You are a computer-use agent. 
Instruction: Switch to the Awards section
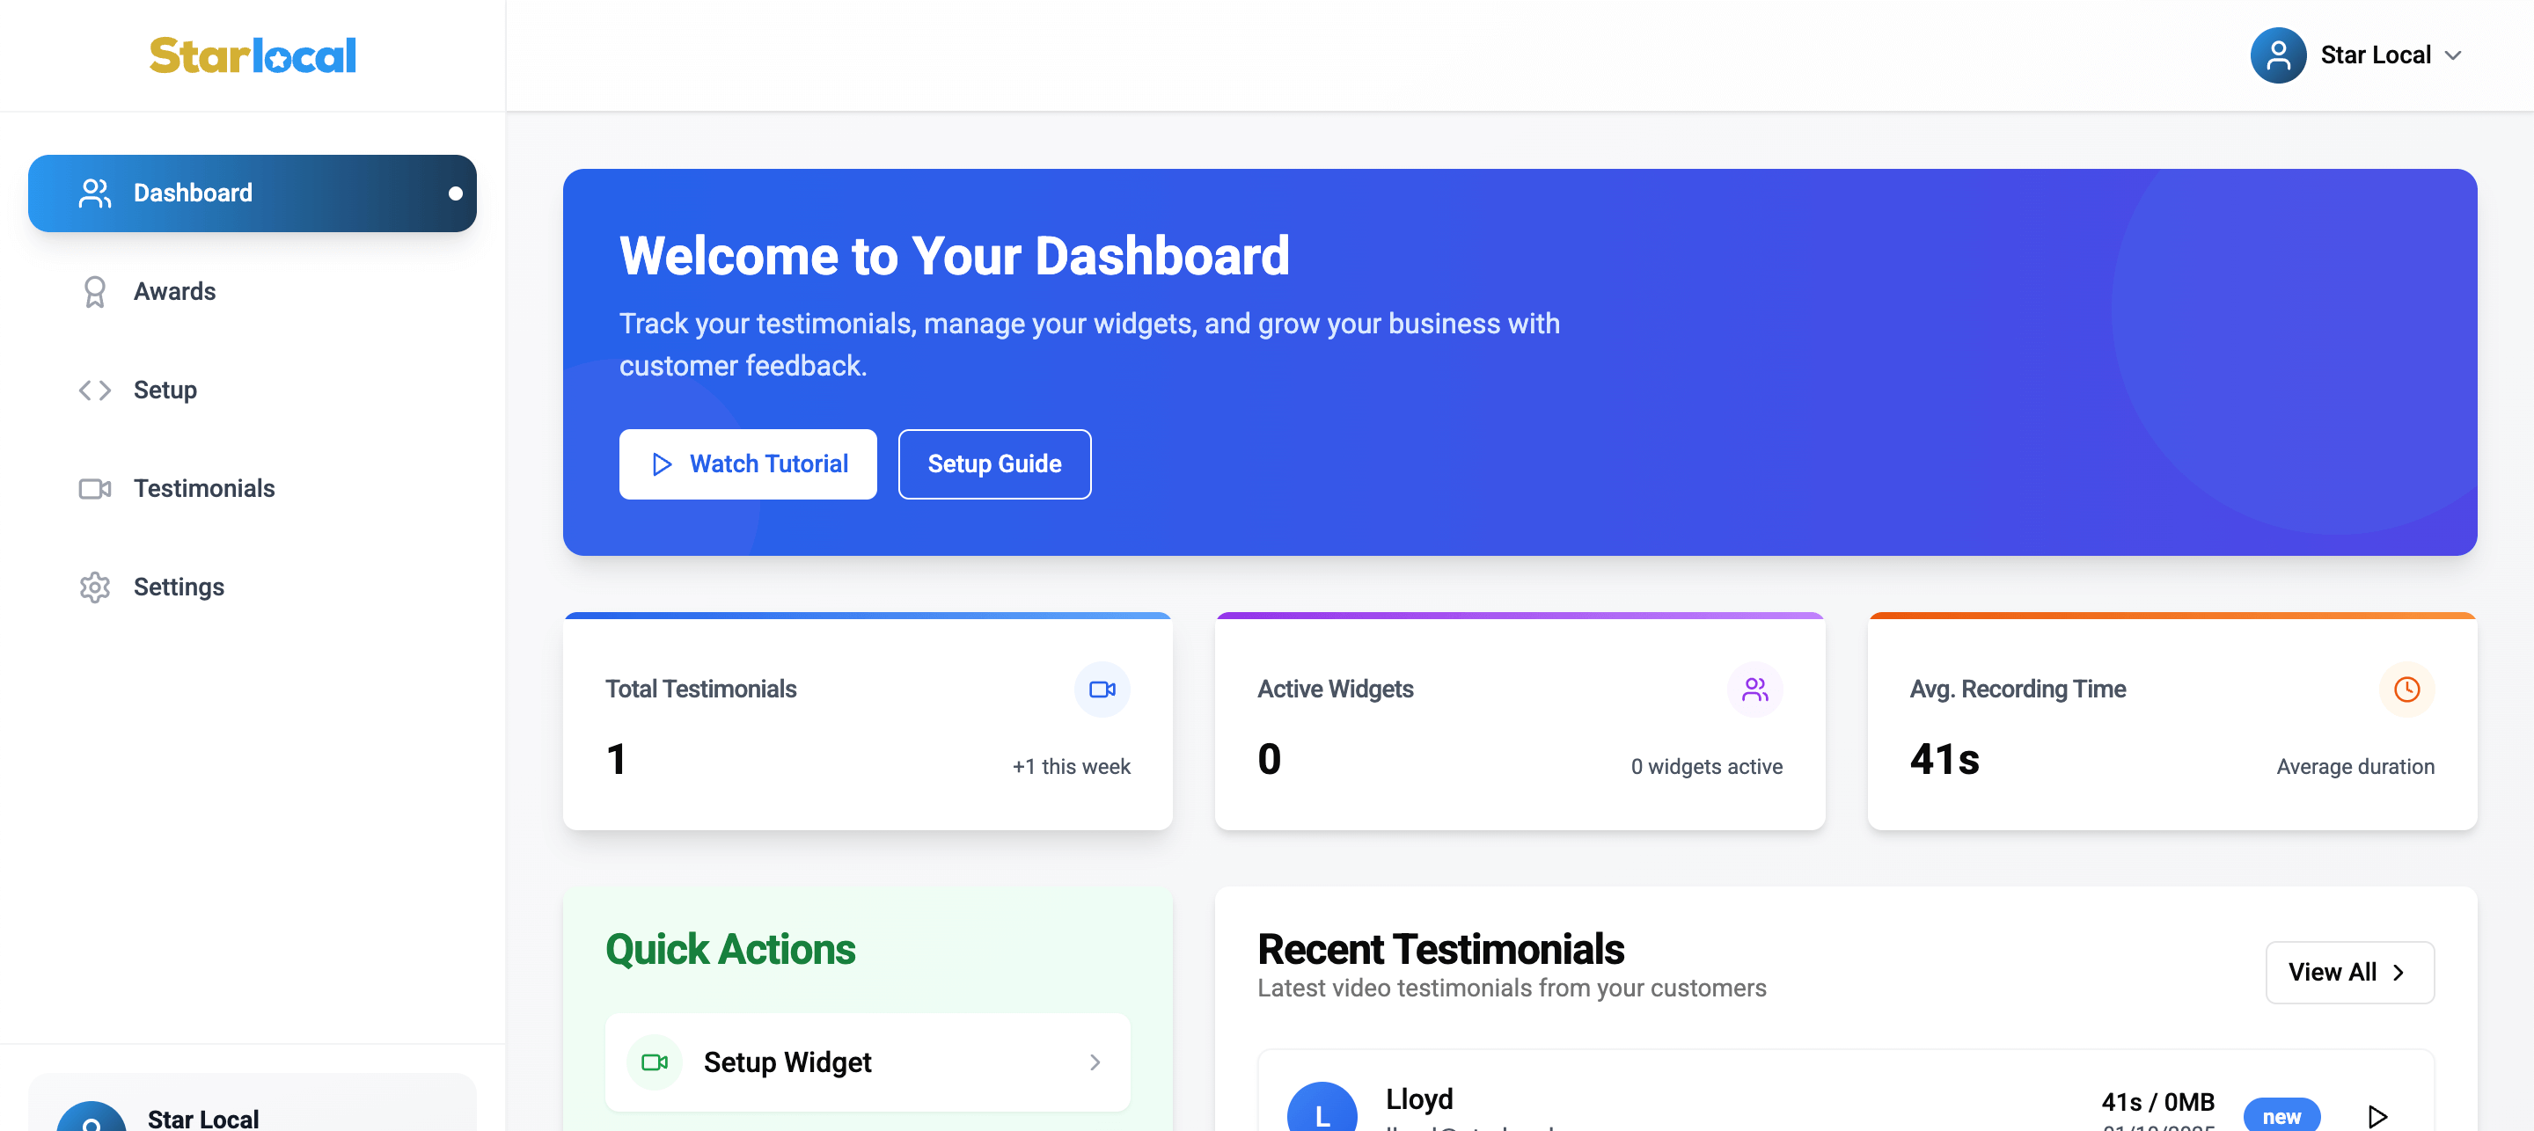[175, 291]
